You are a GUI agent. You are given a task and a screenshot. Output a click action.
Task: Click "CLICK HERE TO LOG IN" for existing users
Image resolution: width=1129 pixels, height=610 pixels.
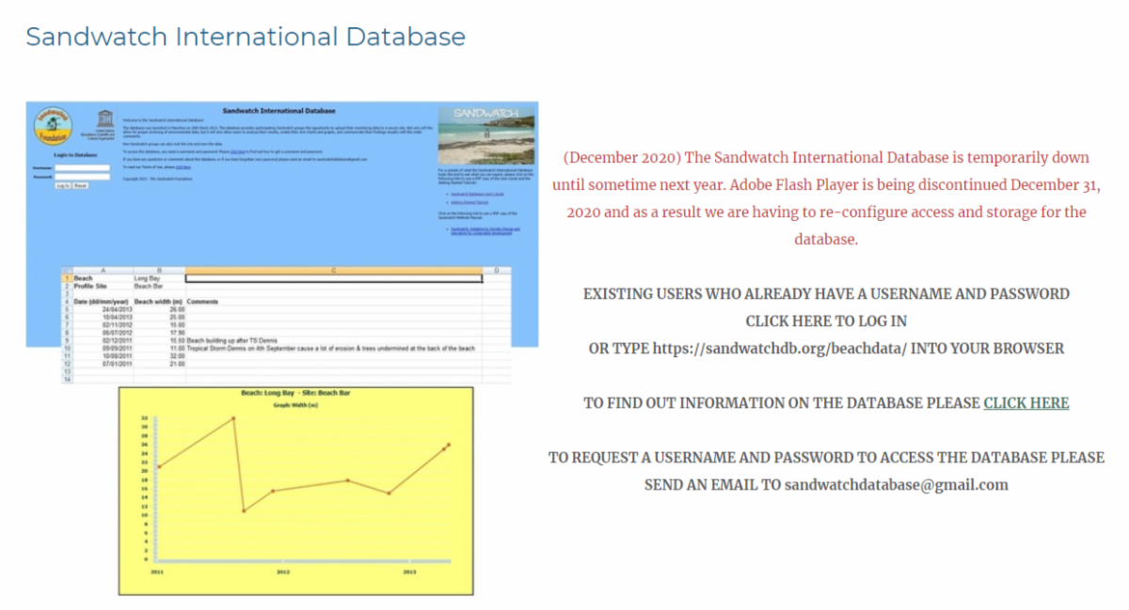[826, 321]
